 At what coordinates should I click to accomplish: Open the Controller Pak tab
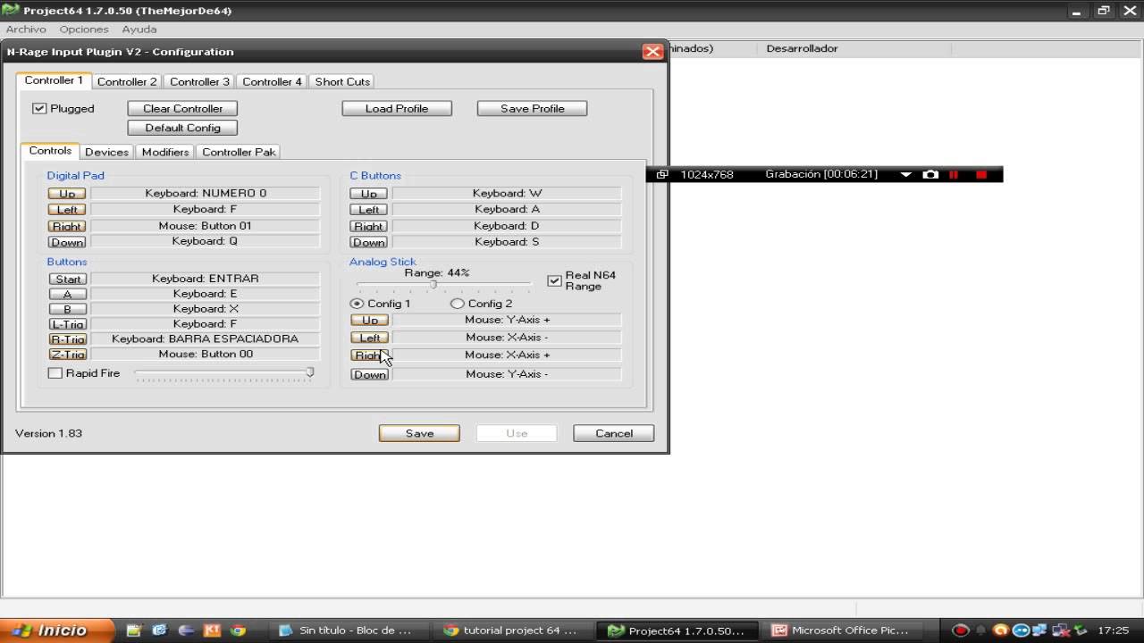click(x=239, y=152)
